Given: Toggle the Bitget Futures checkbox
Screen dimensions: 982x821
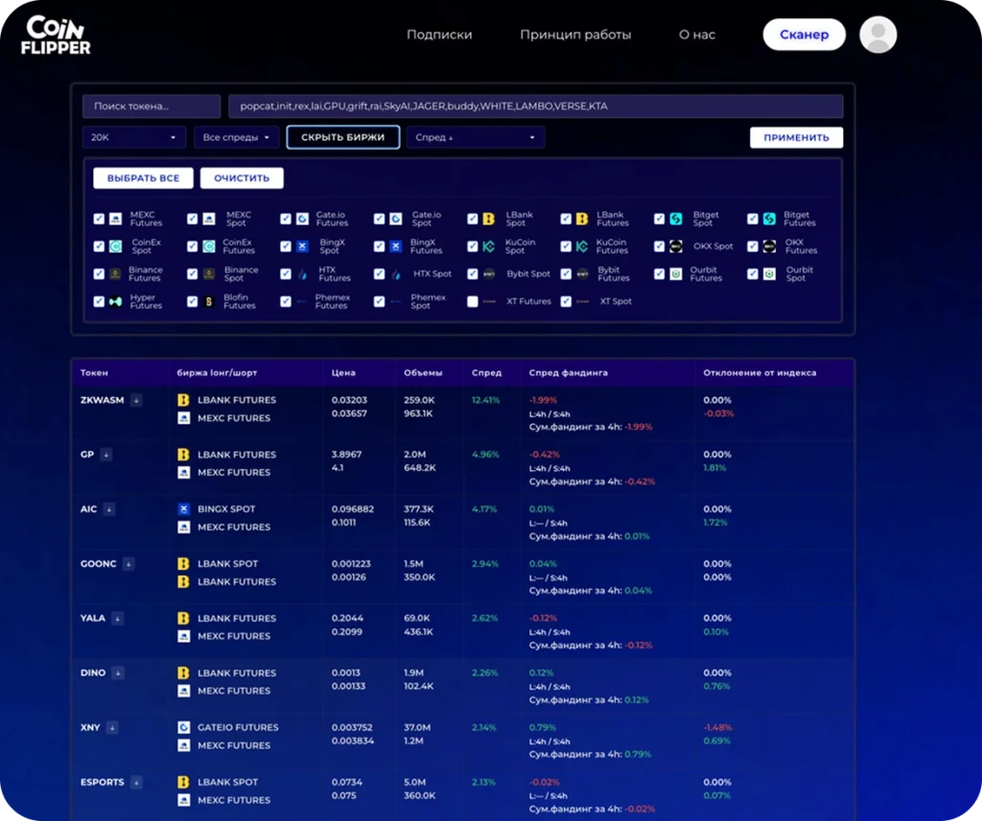Looking at the screenshot, I should tap(752, 219).
